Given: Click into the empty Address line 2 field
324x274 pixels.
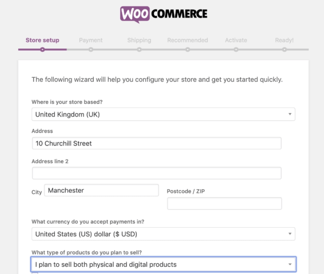Looking at the screenshot, I should coord(157,173).
